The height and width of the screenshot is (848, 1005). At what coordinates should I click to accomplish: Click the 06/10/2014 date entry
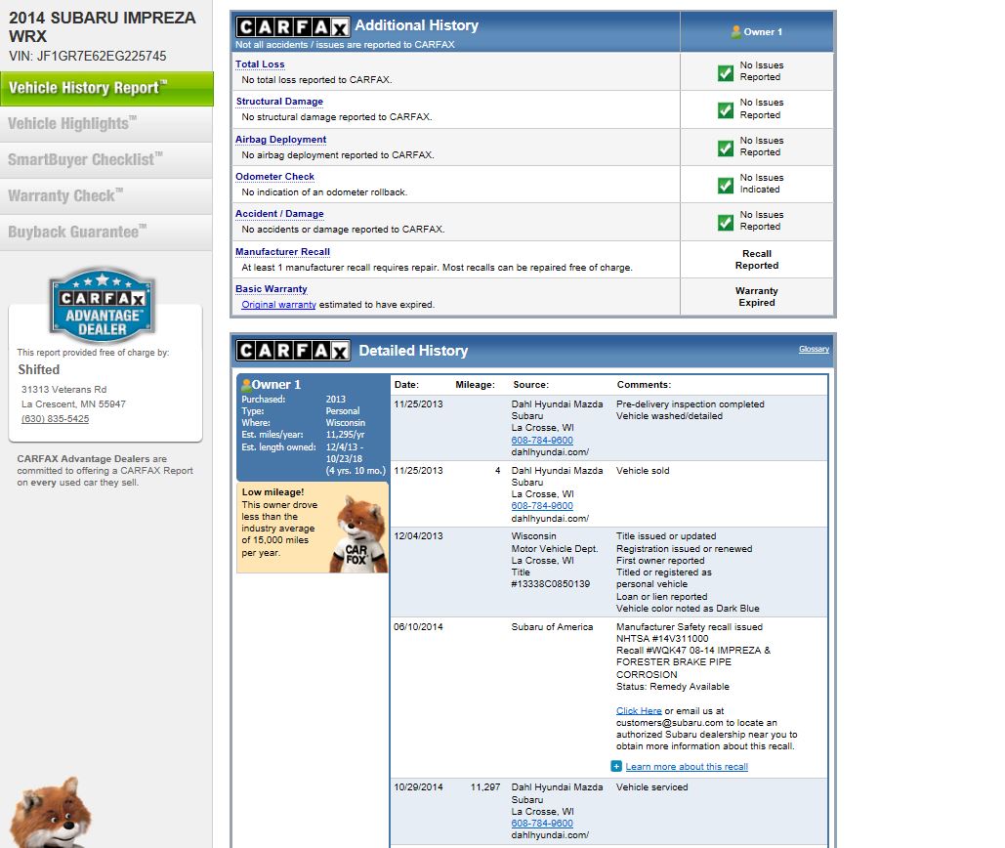418,627
